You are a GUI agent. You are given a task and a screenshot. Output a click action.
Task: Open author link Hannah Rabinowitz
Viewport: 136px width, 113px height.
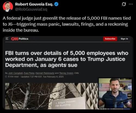tap(45, 73)
